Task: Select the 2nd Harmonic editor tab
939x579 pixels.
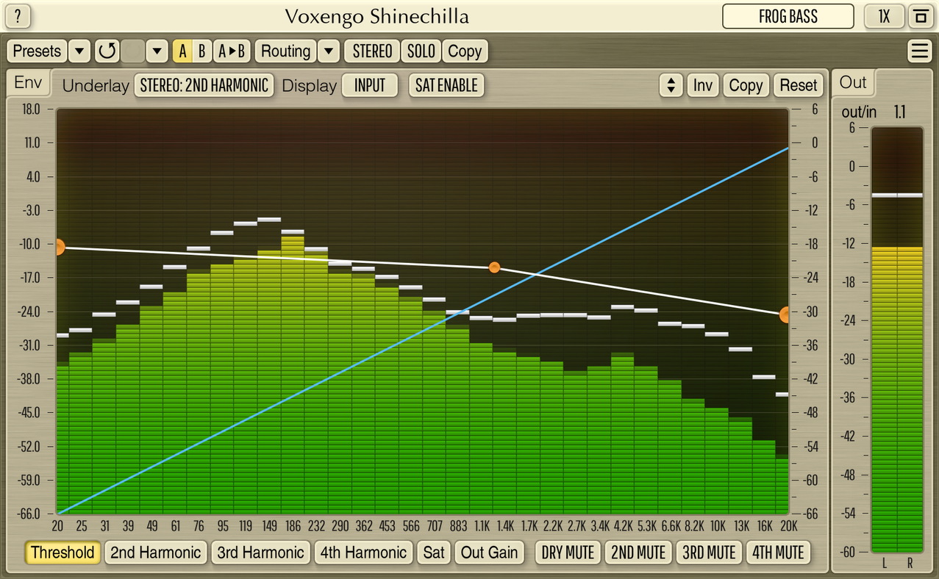Action: (155, 552)
